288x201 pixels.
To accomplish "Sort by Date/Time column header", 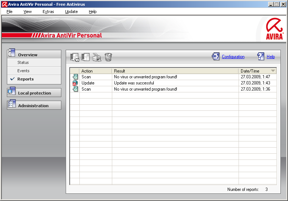I will tap(257, 71).
